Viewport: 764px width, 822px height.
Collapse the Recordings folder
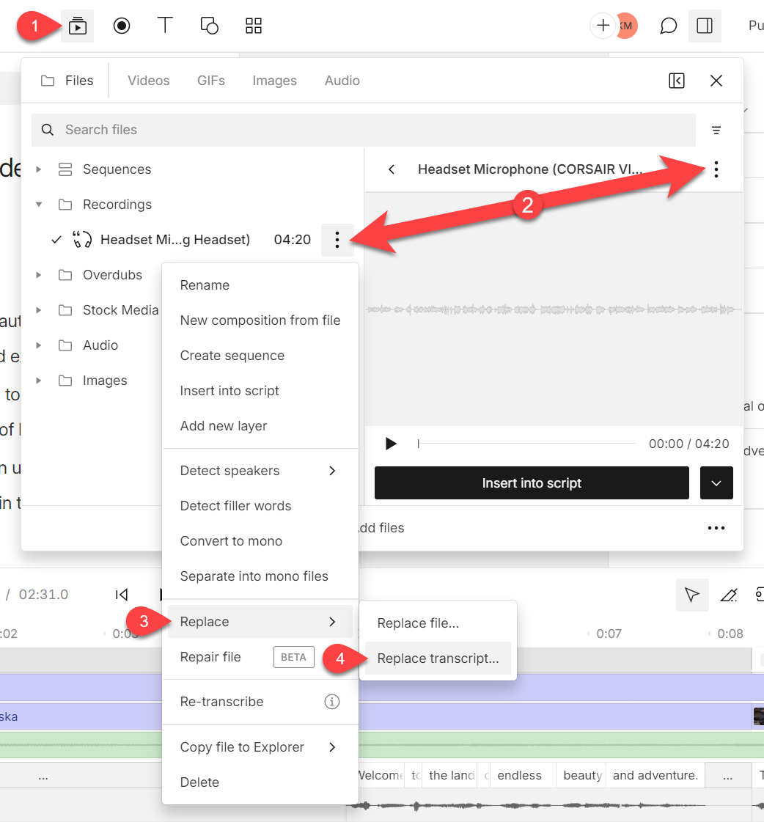[x=39, y=204]
